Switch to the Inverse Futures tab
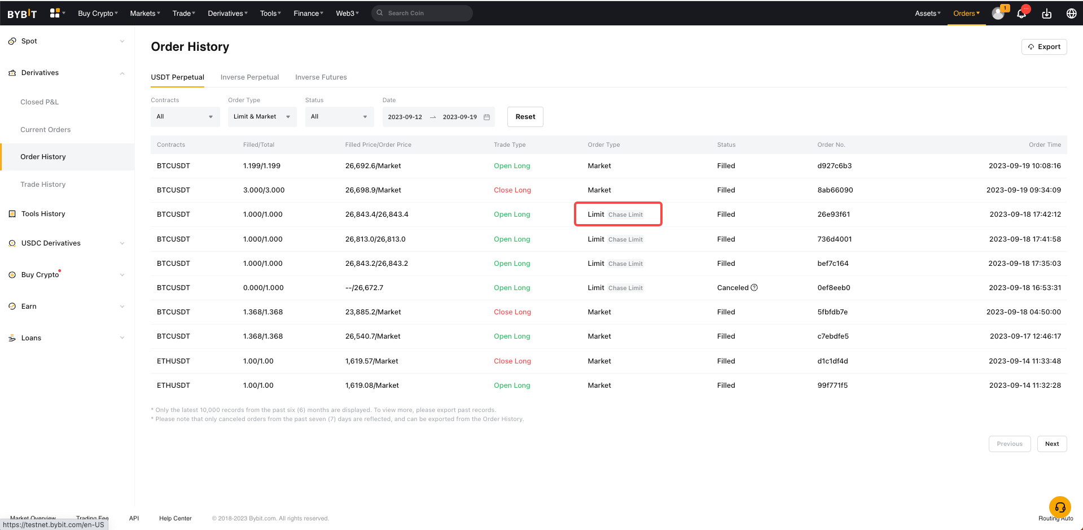 [x=321, y=77]
